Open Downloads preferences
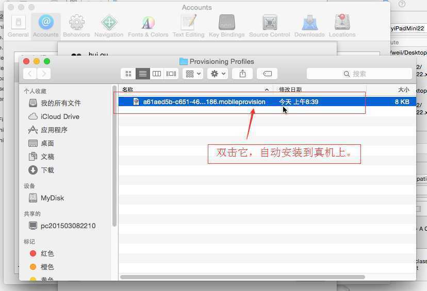Viewport: 427px width, 291px height. click(309, 26)
